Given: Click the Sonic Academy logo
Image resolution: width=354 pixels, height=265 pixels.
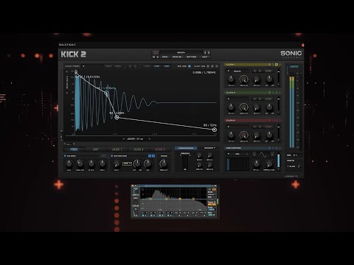Looking at the screenshot, I should 291,54.
